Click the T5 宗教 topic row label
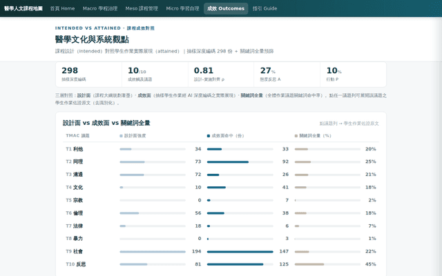The width and height of the screenshot is (442, 276). coord(75,200)
